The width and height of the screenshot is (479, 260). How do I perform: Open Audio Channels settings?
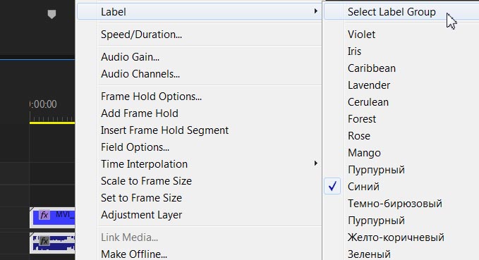tap(140, 74)
